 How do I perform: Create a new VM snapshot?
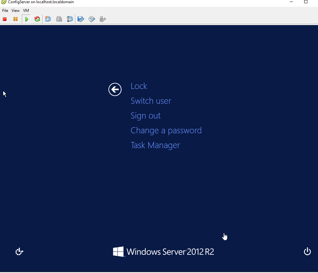click(x=48, y=19)
